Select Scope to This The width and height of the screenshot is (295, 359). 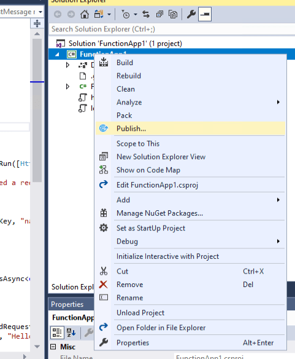190,144
